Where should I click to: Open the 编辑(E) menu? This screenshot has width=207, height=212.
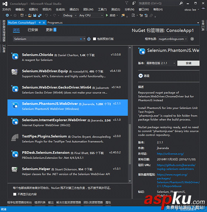pos(20,10)
